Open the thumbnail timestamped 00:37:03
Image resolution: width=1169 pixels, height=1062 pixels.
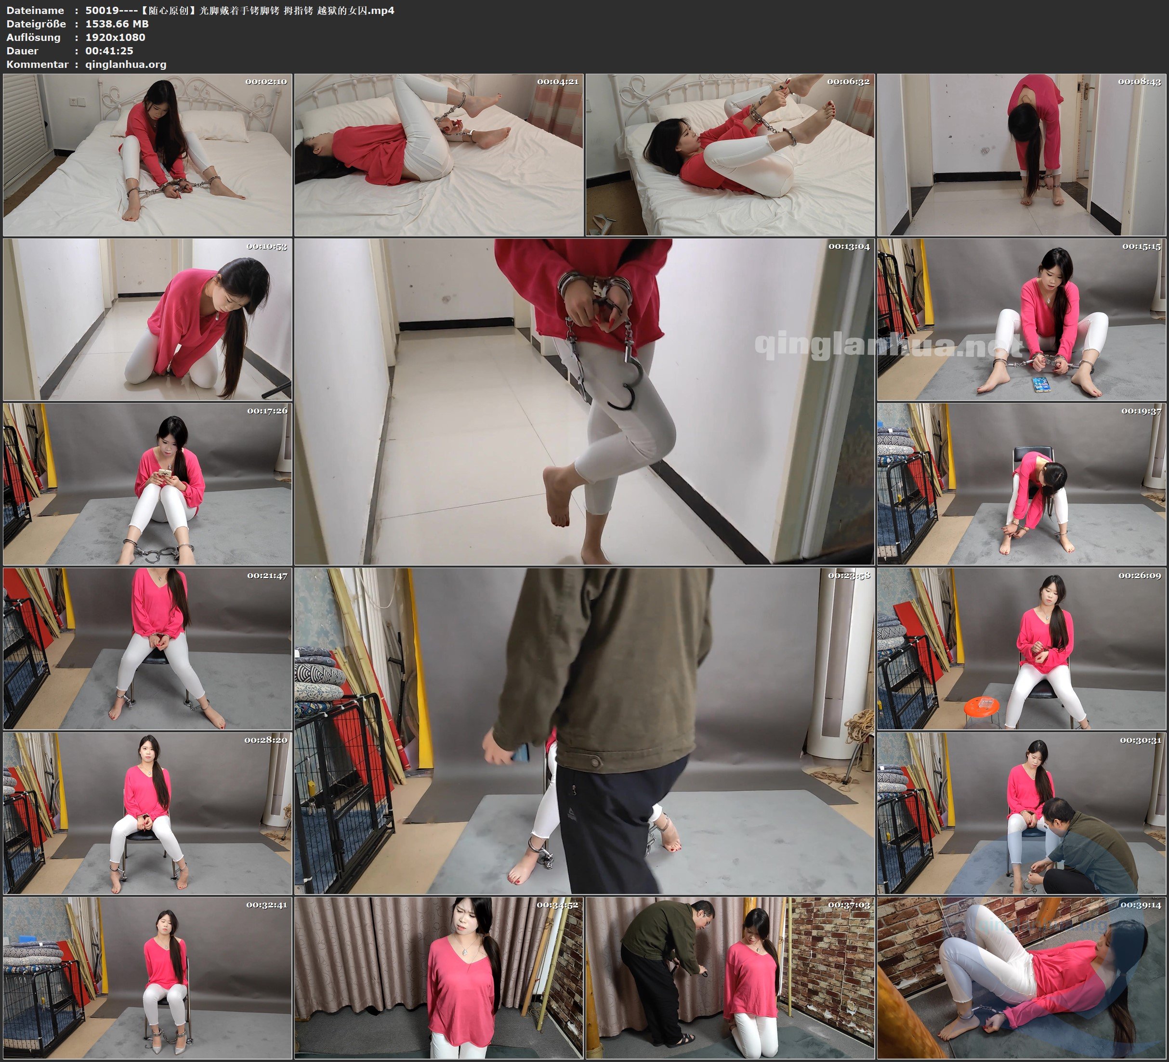(730, 978)
